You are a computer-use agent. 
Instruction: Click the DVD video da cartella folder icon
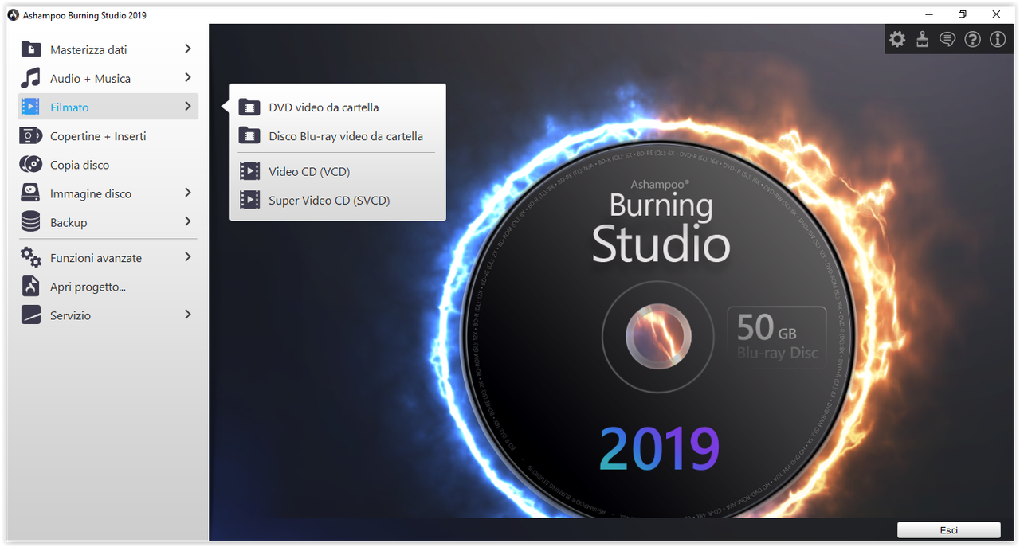tap(250, 107)
